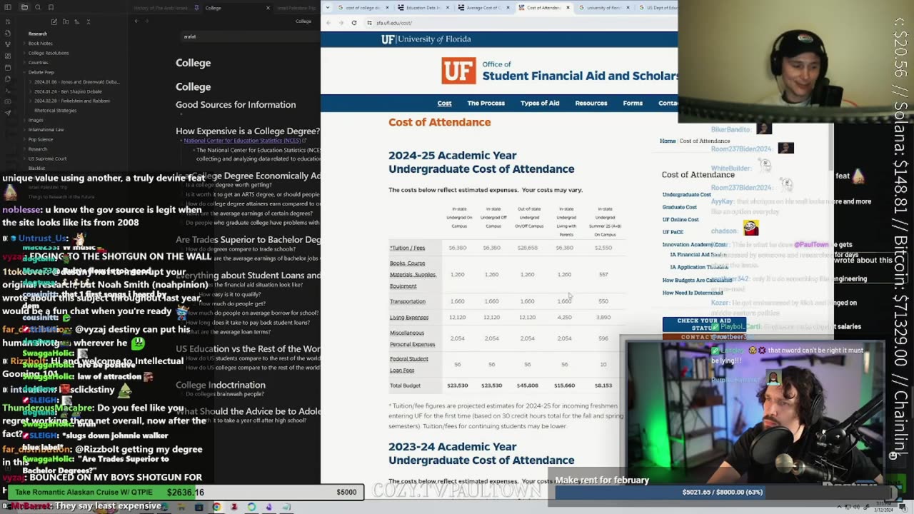
Task: Navigate back in the Obsidian note
Action: point(137,21)
